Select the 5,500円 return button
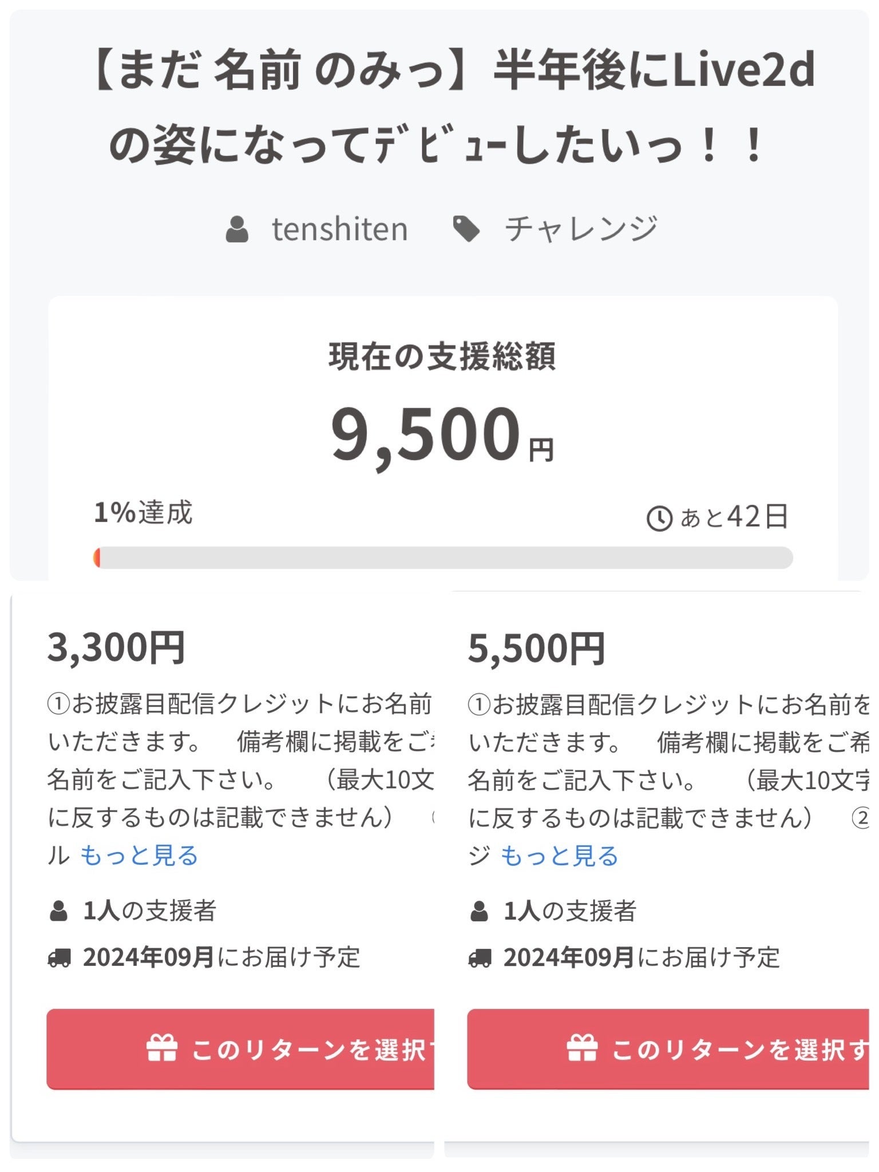879x1172 pixels. (x=668, y=1049)
